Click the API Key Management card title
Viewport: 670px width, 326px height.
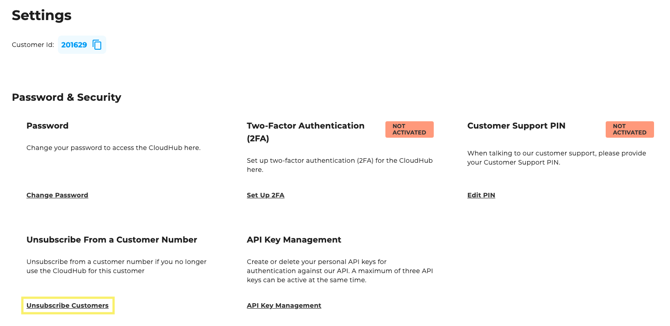(x=294, y=239)
